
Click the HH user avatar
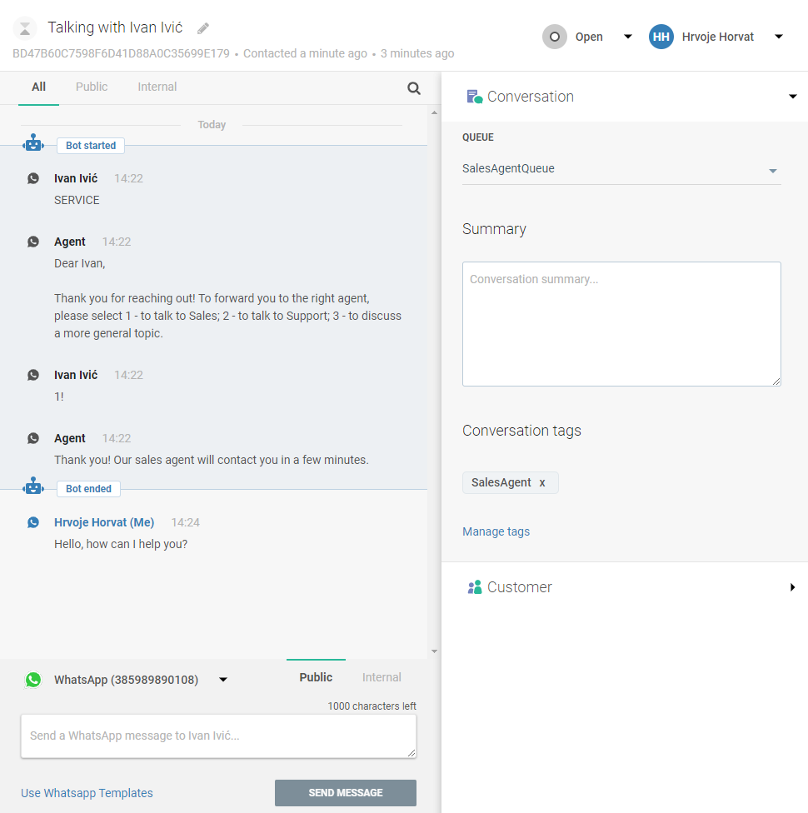(661, 37)
